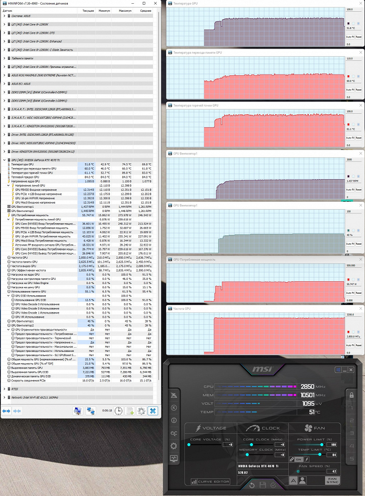365x496 pixels.
Task: Toggle power and temp limit link ON
Action: [x=299, y=459]
